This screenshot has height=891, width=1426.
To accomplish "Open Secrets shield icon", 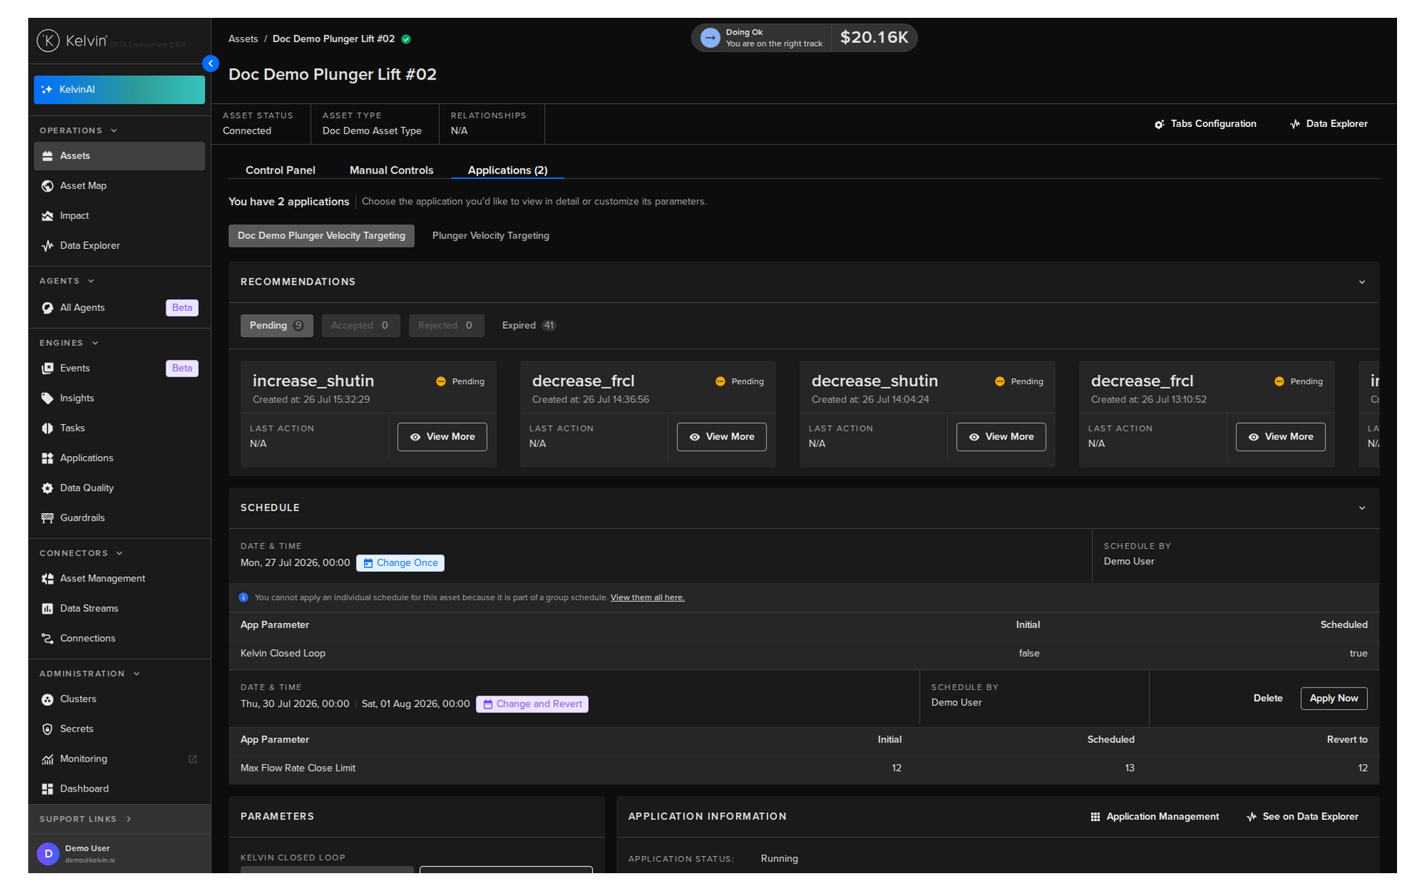I will pyautogui.click(x=48, y=729).
